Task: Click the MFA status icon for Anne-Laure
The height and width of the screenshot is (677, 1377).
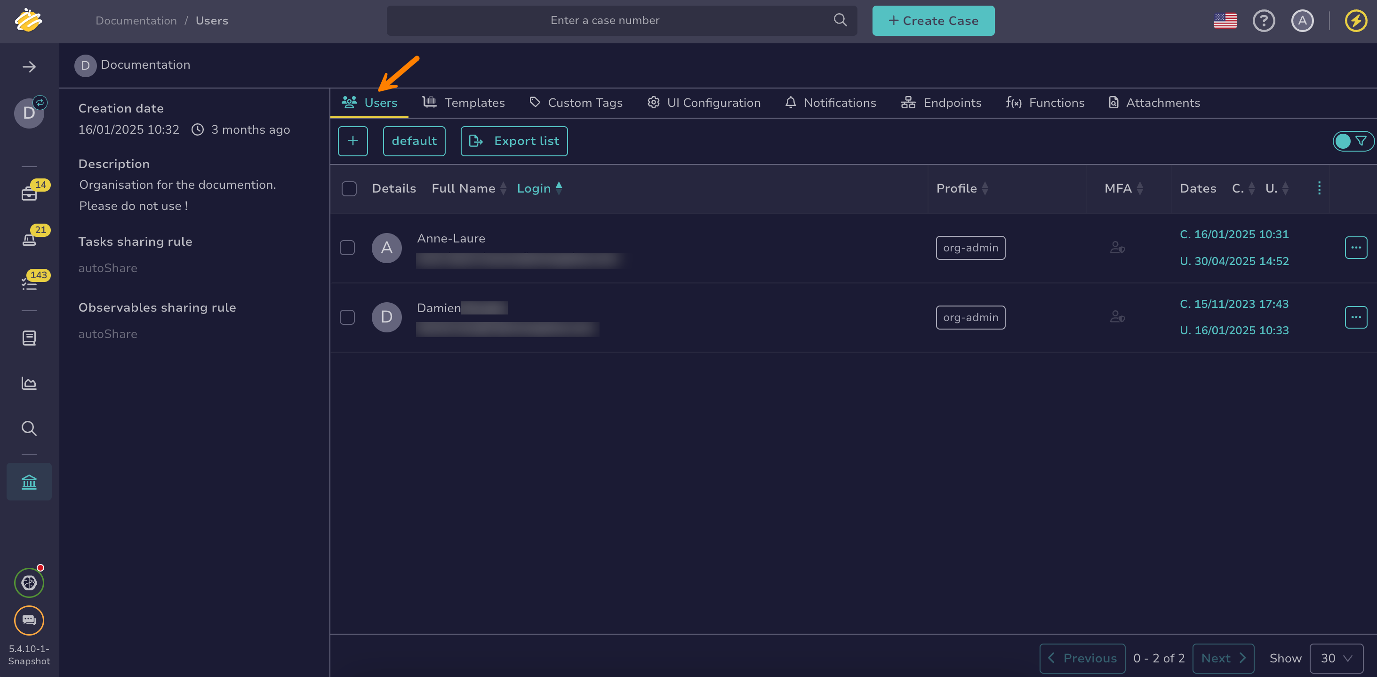Action: click(x=1117, y=248)
